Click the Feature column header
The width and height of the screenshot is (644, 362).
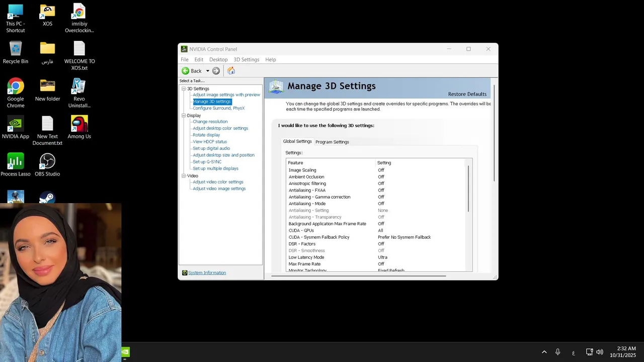click(331, 163)
